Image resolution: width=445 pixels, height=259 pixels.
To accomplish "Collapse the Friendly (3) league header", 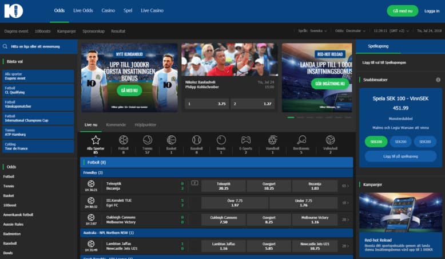I will click(x=217, y=172).
